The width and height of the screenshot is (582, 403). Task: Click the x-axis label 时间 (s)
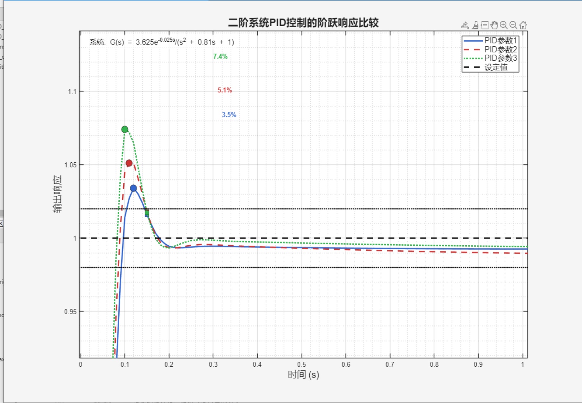303,375
